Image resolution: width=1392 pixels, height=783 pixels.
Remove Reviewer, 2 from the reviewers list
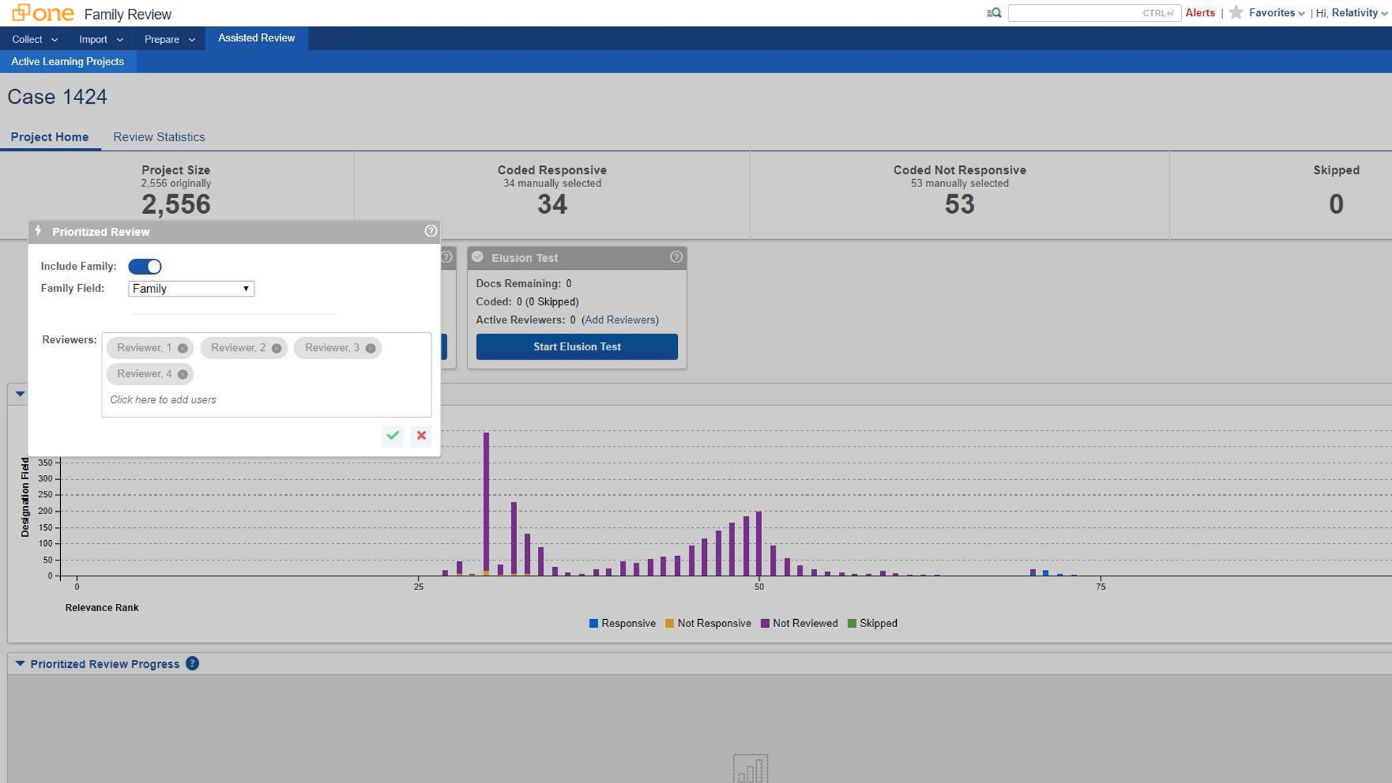[x=276, y=348]
